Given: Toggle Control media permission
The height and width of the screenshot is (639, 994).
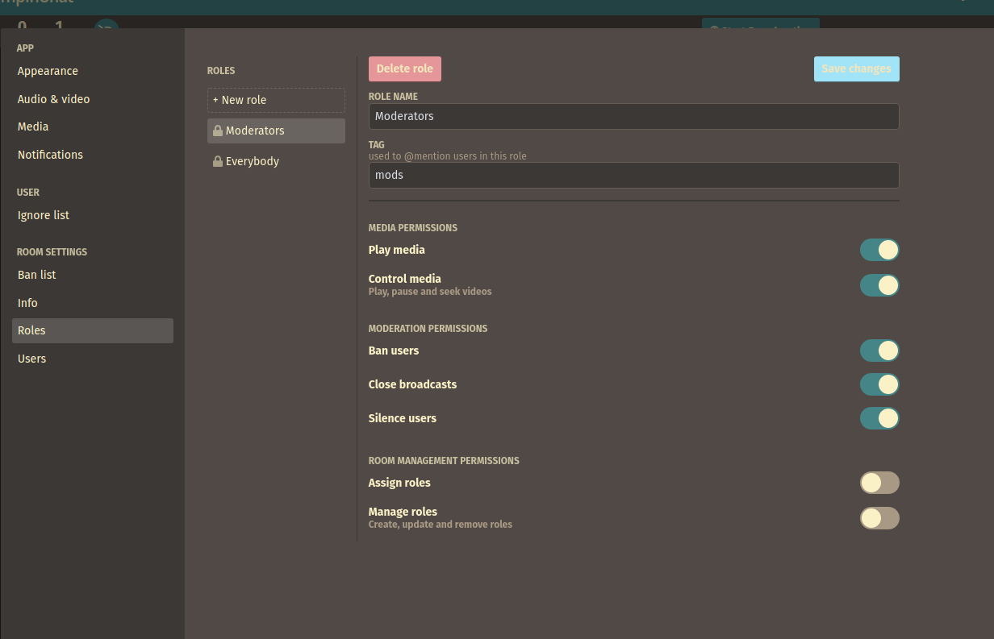Looking at the screenshot, I should [879, 285].
